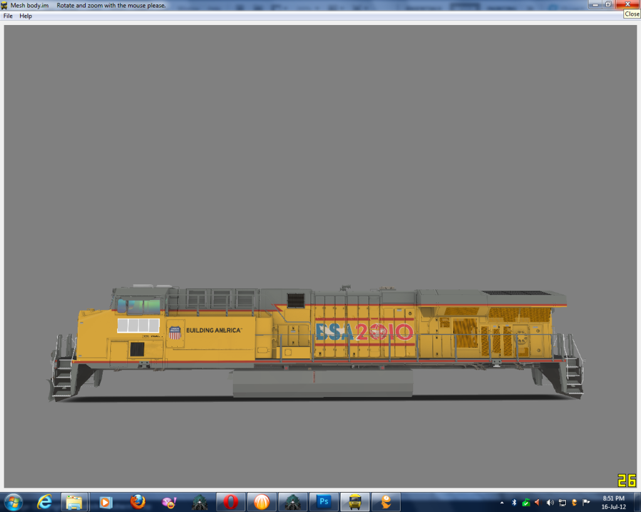Restore down the Mesh body.im window
This screenshot has width=641, height=512.
[x=608, y=4]
